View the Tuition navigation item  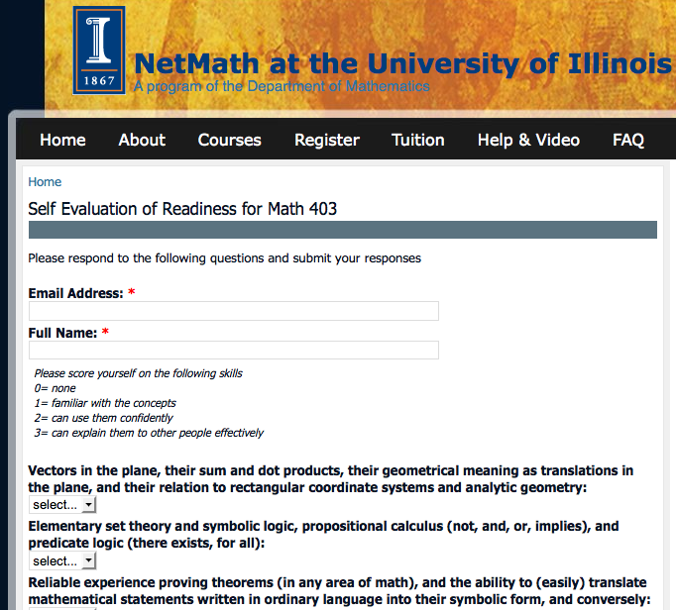(417, 140)
